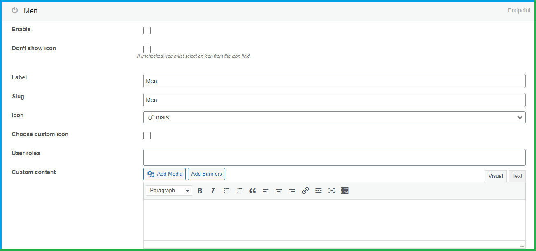
Task: Select the Visual editor tab
Action: pos(496,176)
